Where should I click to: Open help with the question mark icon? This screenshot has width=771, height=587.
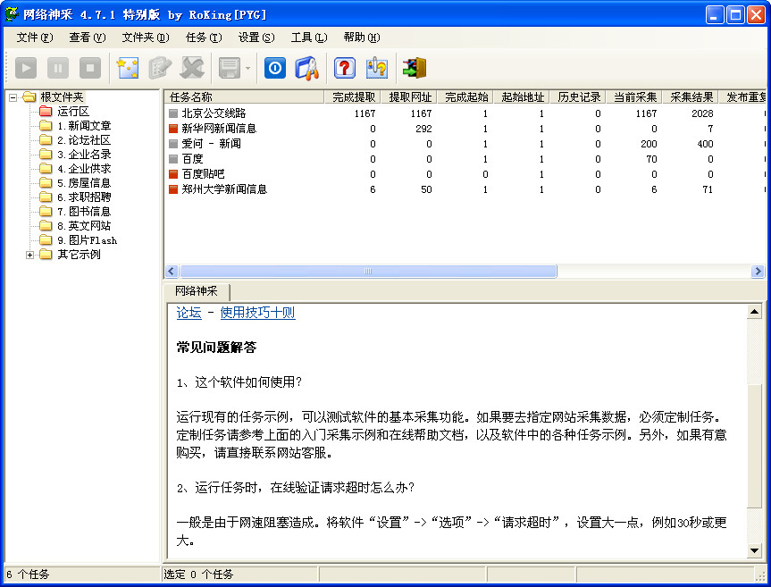[x=344, y=67]
